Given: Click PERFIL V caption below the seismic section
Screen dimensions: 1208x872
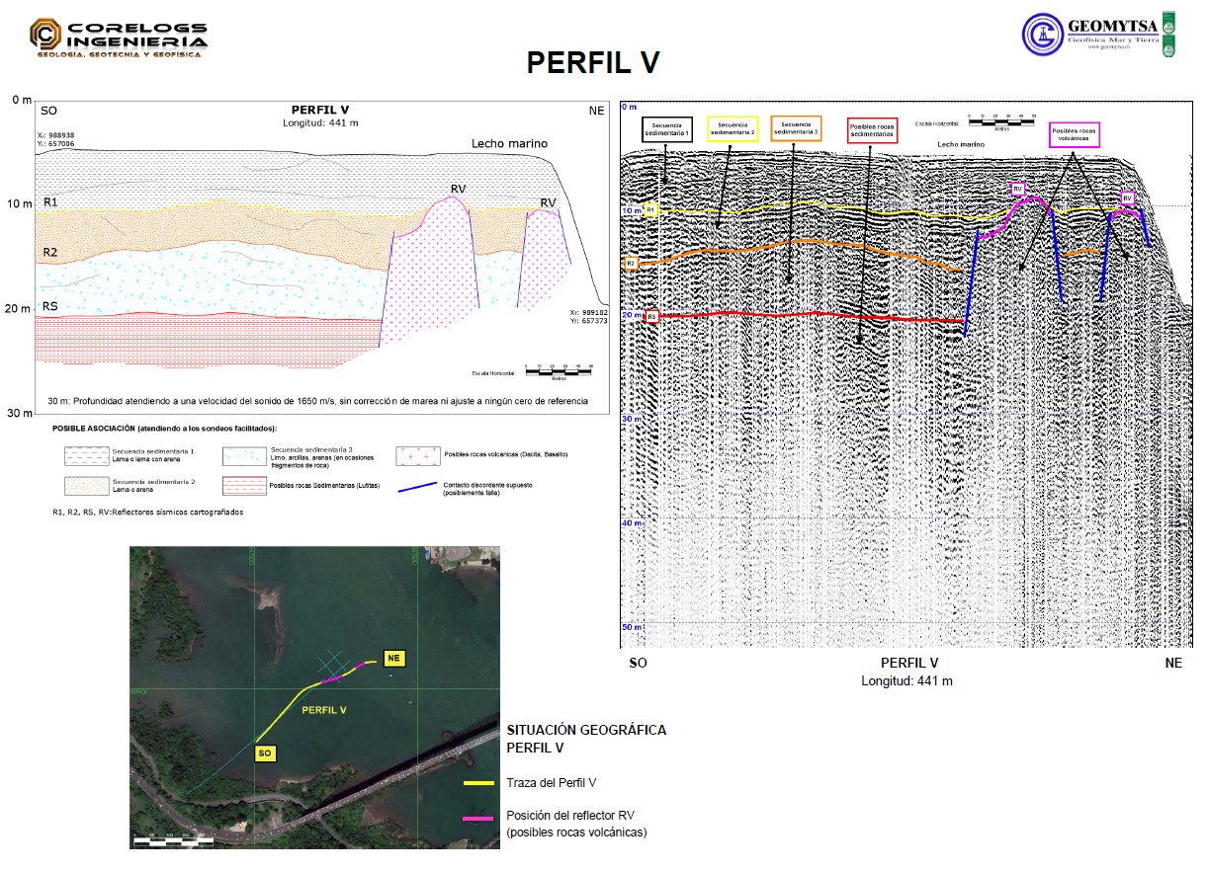Looking at the screenshot, I should coord(909,664).
